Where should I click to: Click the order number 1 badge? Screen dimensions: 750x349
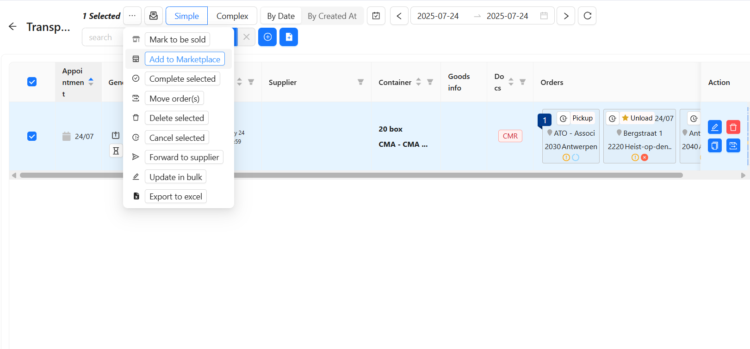545,120
